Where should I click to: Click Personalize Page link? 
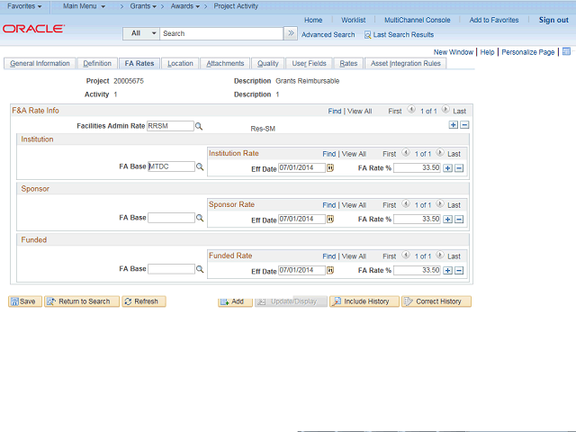(528, 52)
